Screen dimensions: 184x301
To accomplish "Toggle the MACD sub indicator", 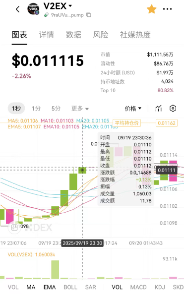I will pyautogui.click(x=138, y=287).
